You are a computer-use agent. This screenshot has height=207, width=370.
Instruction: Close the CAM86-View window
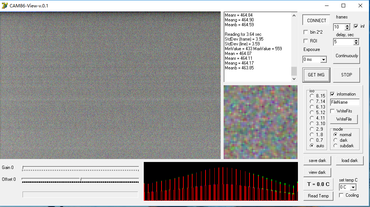tap(360, 6)
